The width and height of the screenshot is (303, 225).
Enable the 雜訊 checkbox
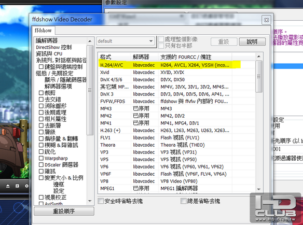coord(41,171)
